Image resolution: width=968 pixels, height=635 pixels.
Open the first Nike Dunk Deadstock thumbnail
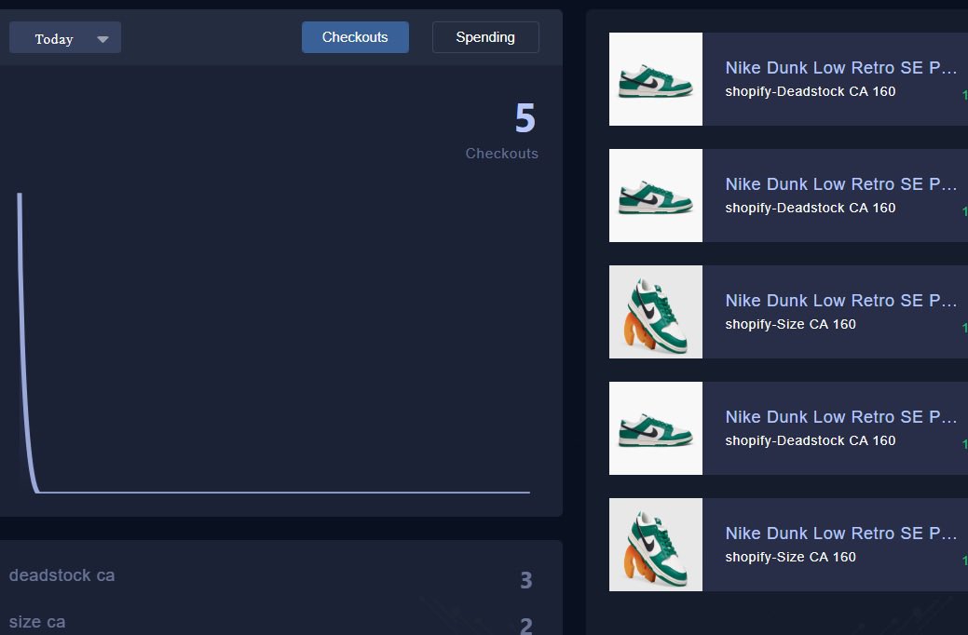pos(656,79)
